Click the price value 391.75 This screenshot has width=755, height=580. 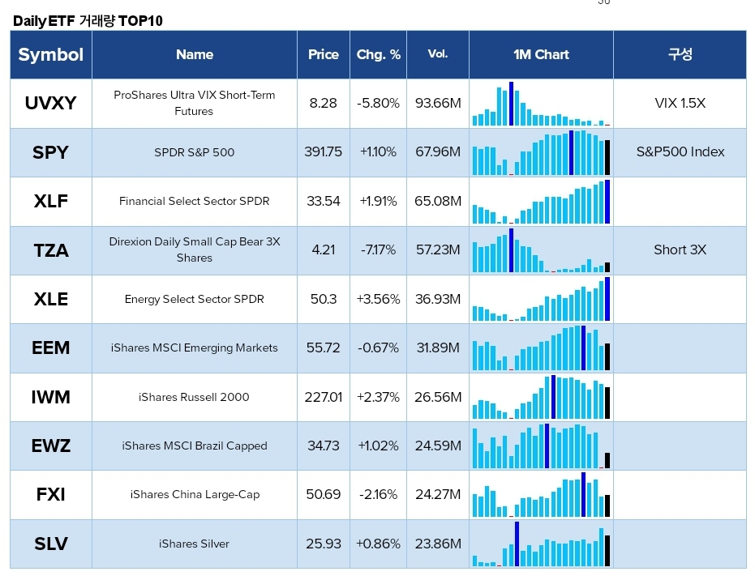pos(323,152)
